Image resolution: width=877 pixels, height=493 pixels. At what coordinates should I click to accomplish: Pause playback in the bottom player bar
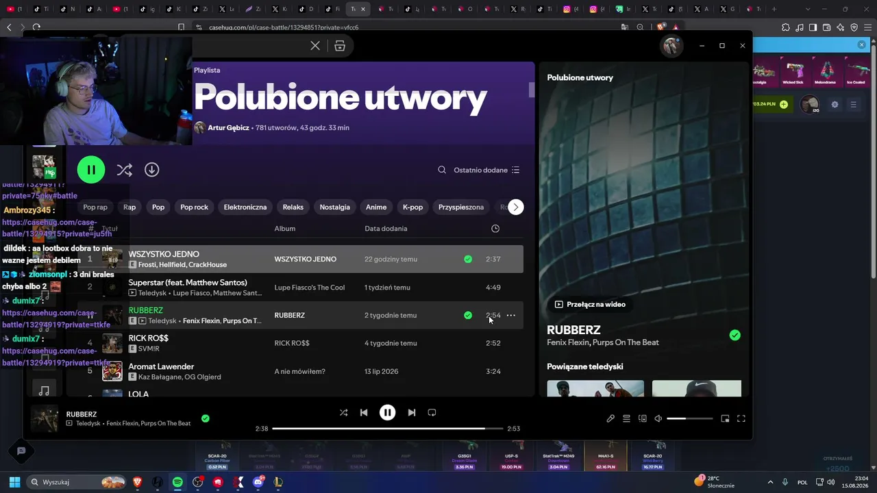click(x=388, y=413)
